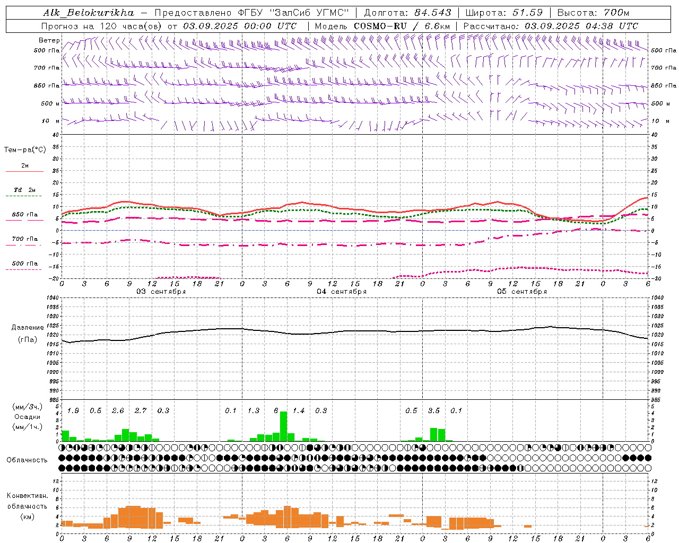Click the Прогноз на 120 часа(ов) text
Screen dimensions: 679x543
point(102,26)
